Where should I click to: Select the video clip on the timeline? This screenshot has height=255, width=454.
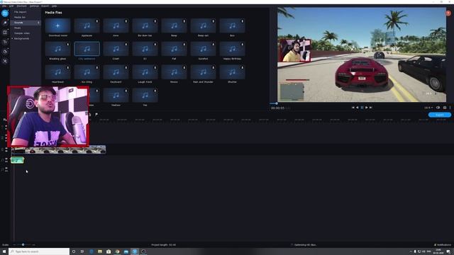pyautogui.click(x=58, y=149)
